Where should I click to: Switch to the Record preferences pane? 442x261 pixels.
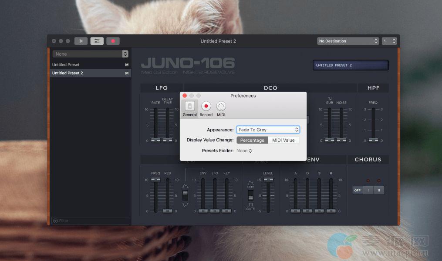point(206,108)
